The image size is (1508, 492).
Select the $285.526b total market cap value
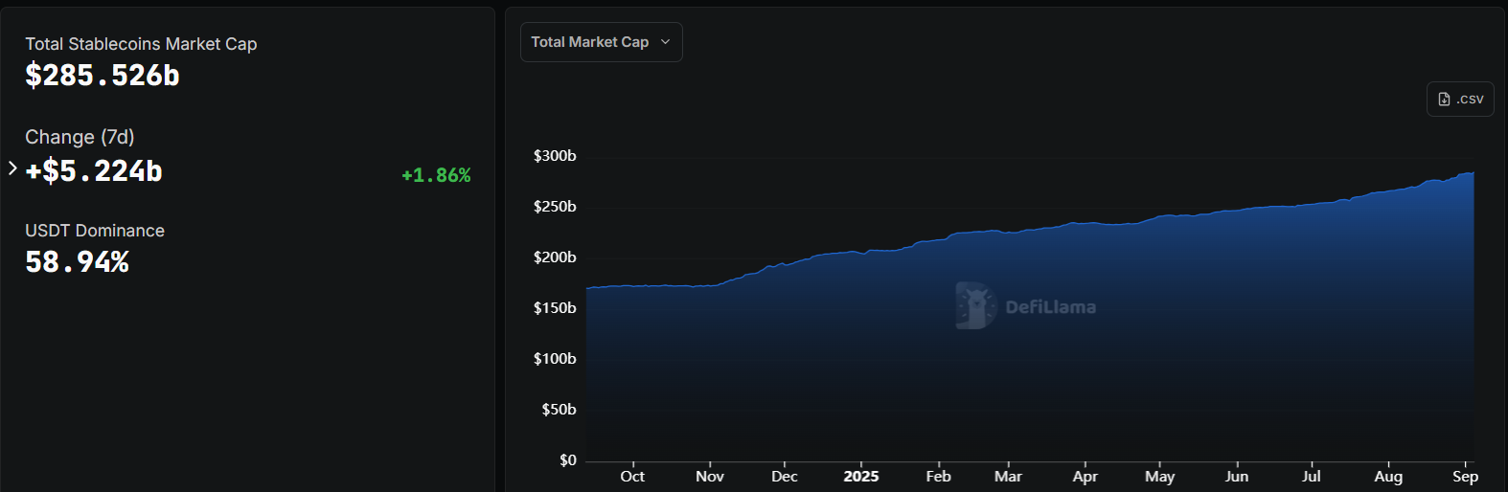[x=103, y=76]
